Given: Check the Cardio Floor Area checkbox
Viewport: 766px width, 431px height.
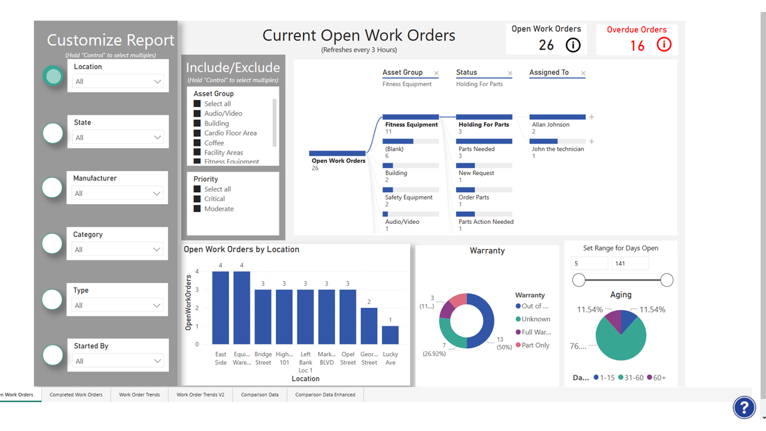Looking at the screenshot, I should (x=197, y=133).
